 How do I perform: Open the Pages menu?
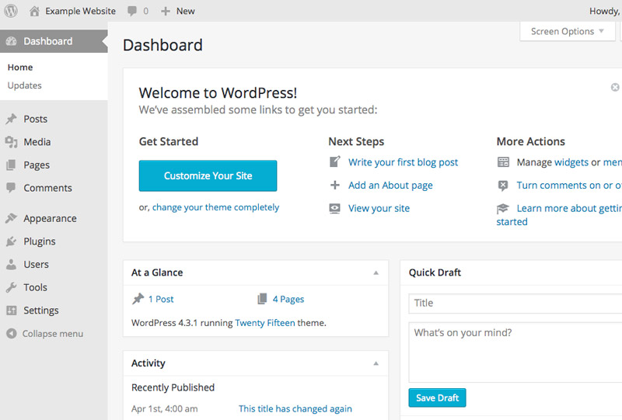(x=37, y=165)
